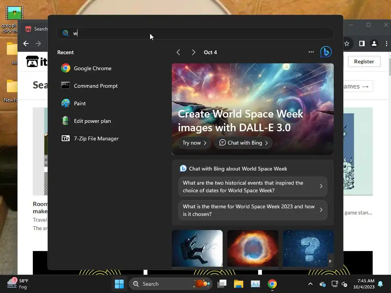Viewport: 391px width, 293px height.
Task: Click the Windows Start button
Action: (119, 284)
